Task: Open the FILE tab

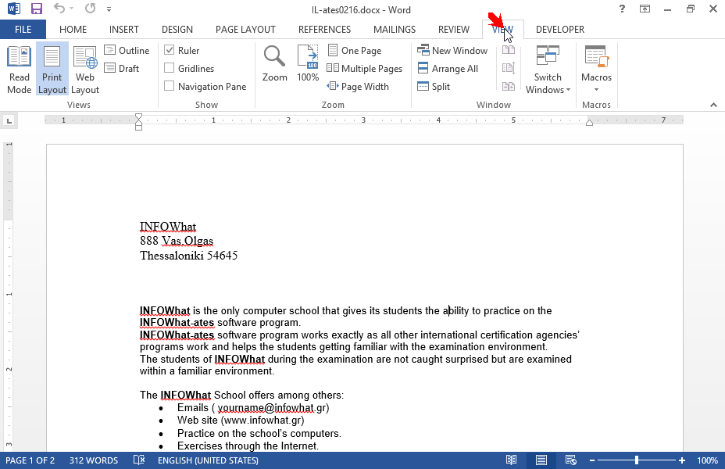Action: click(23, 30)
